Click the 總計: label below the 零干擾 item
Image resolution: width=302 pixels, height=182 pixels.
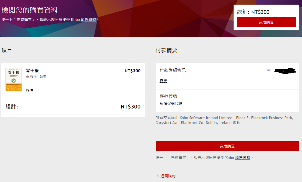pyautogui.click(x=12, y=107)
